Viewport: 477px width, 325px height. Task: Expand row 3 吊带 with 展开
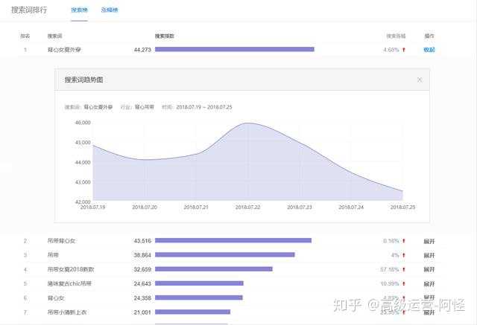coord(429,255)
